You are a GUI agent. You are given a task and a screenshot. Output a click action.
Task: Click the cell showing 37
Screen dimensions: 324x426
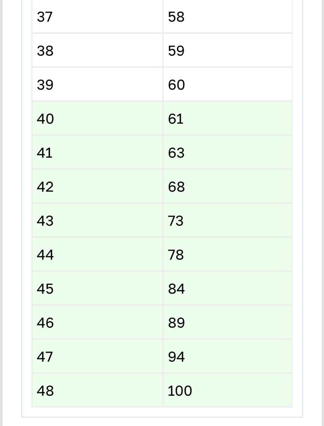97,17
